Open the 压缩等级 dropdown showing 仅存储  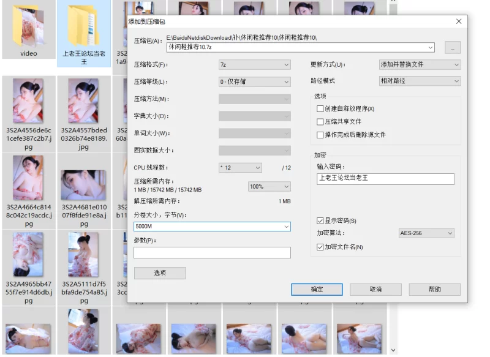click(x=255, y=82)
